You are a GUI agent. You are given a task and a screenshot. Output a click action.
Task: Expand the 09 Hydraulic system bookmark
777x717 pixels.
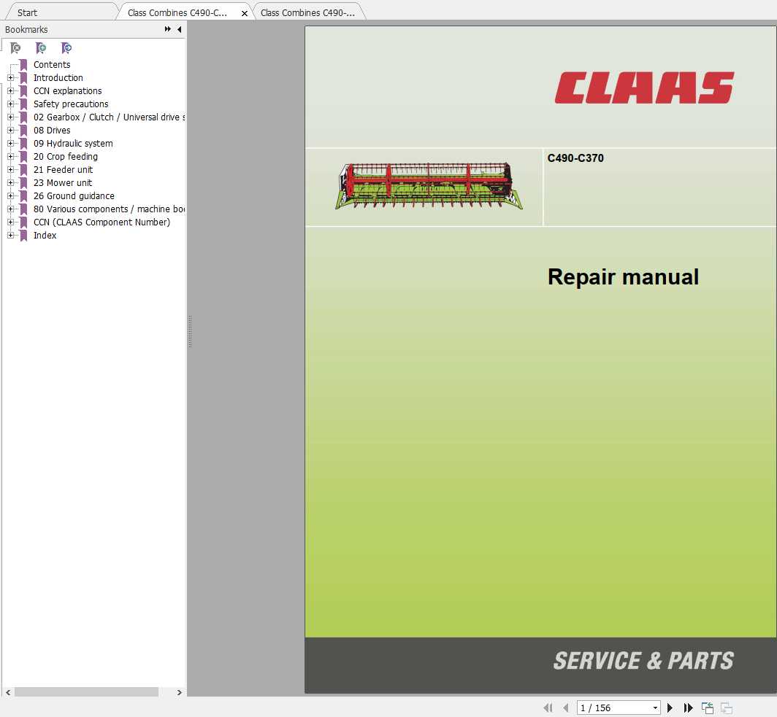(10, 144)
